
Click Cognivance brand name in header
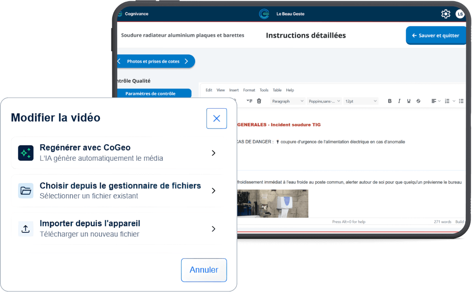tap(137, 14)
